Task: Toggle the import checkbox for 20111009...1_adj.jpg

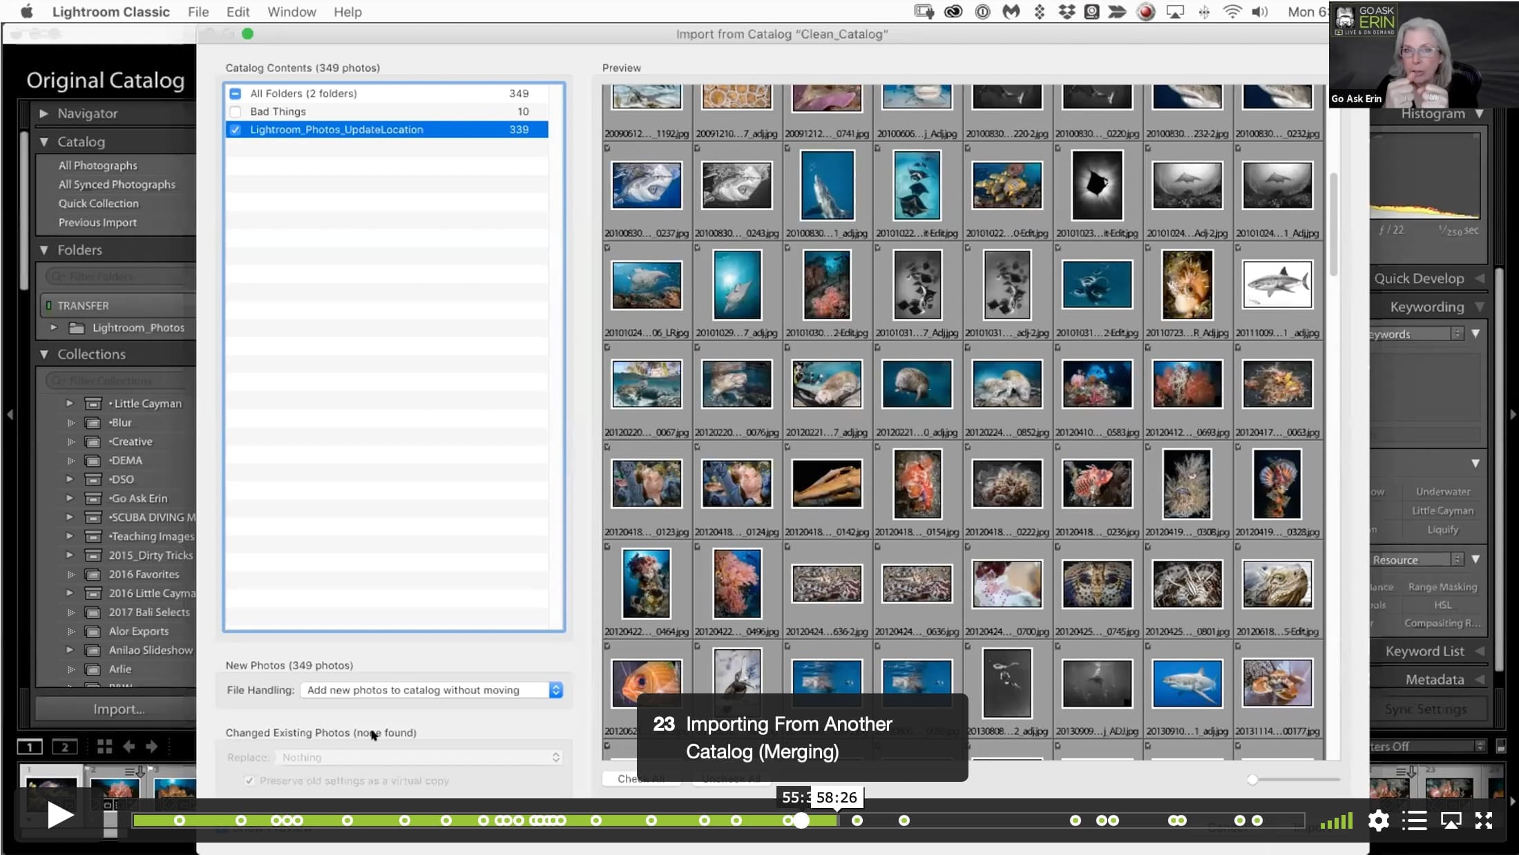Action: click(x=1238, y=248)
